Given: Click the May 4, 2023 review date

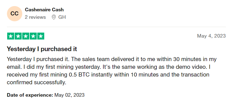Looking at the screenshot, I should [211, 36].
